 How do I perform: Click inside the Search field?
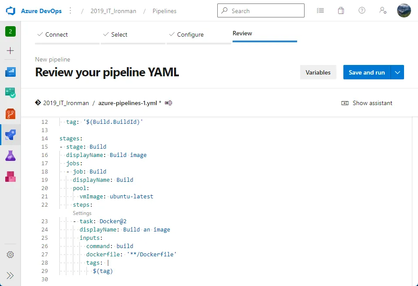pos(260,10)
